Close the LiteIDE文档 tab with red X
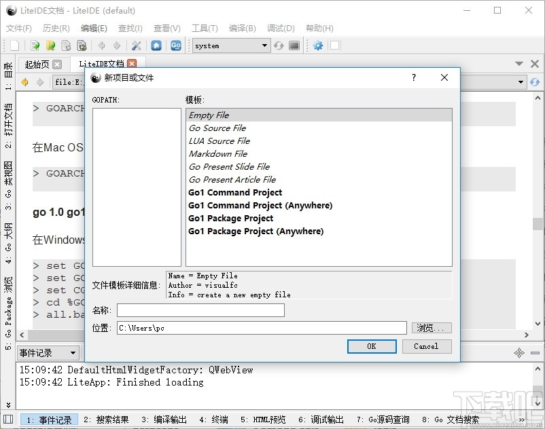Screen dimensions: 545x429 (x=132, y=64)
